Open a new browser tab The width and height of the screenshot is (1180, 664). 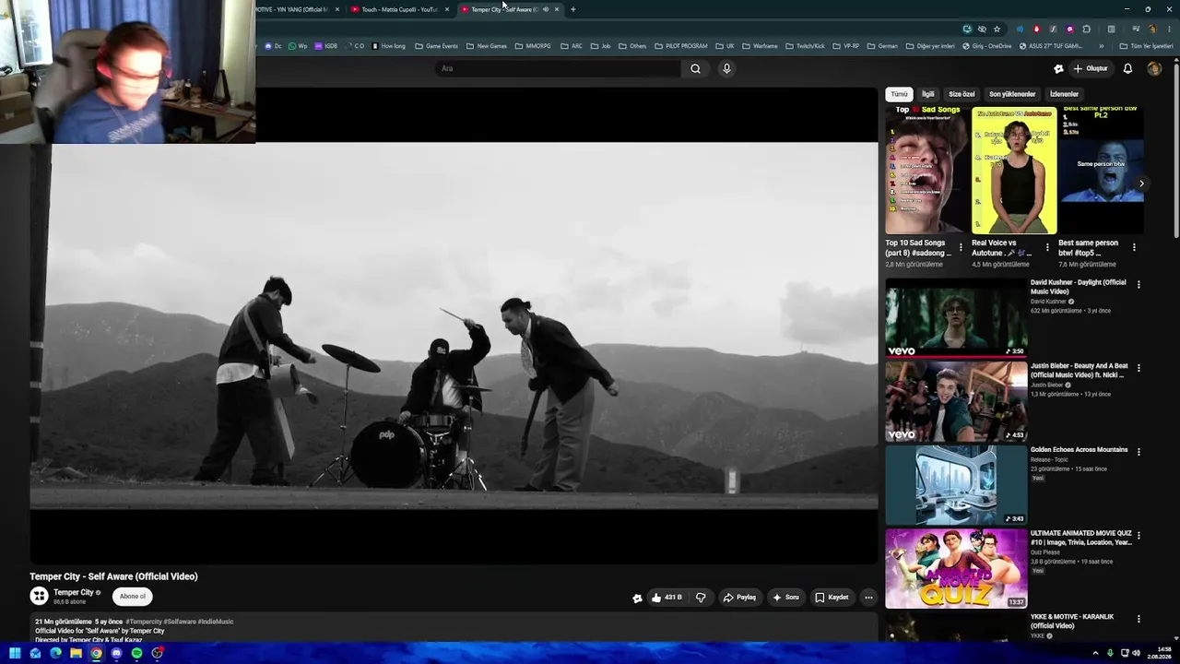[572, 9]
